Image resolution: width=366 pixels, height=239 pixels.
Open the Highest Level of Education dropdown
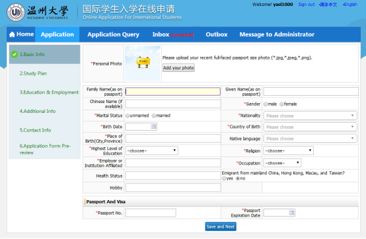[152, 151]
